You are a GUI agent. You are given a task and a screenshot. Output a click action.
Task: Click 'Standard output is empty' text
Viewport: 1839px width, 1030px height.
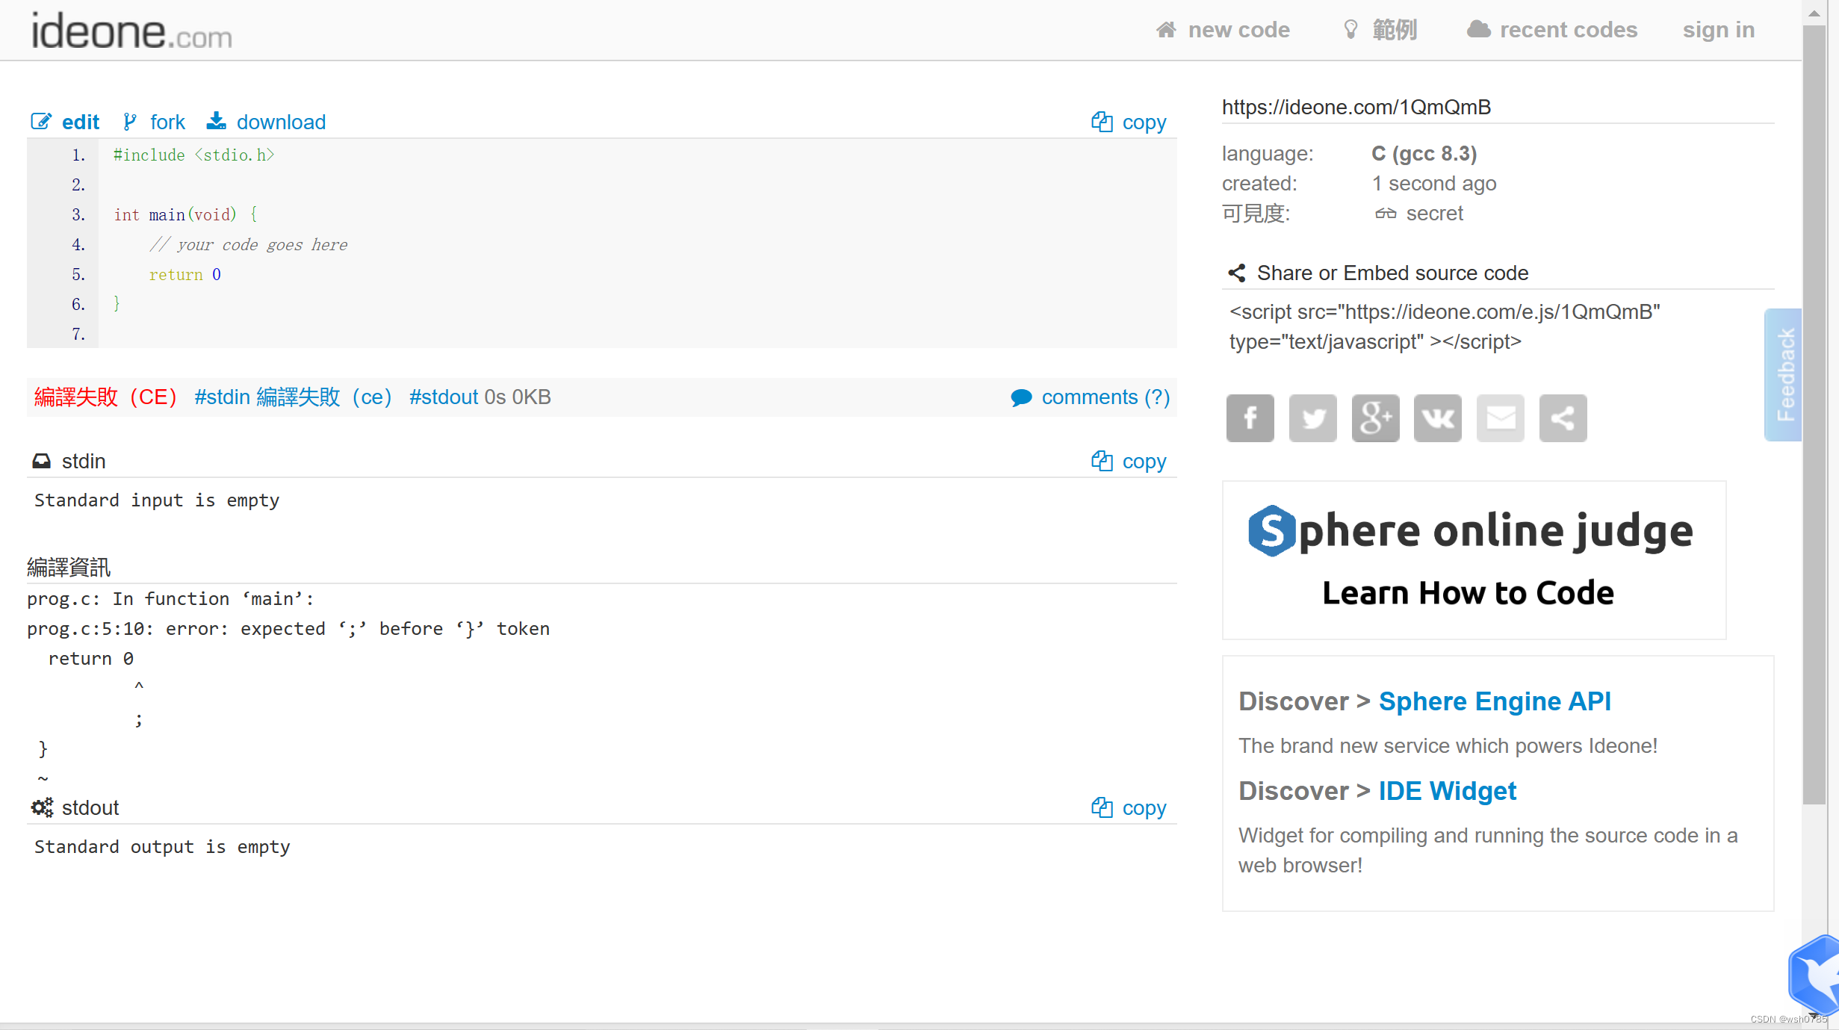point(162,846)
